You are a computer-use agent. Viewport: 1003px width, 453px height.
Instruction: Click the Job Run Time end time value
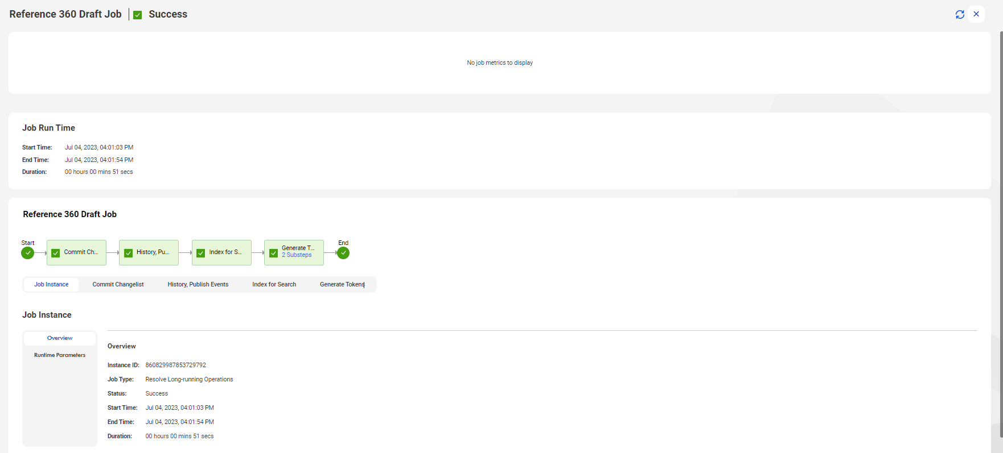click(x=99, y=160)
